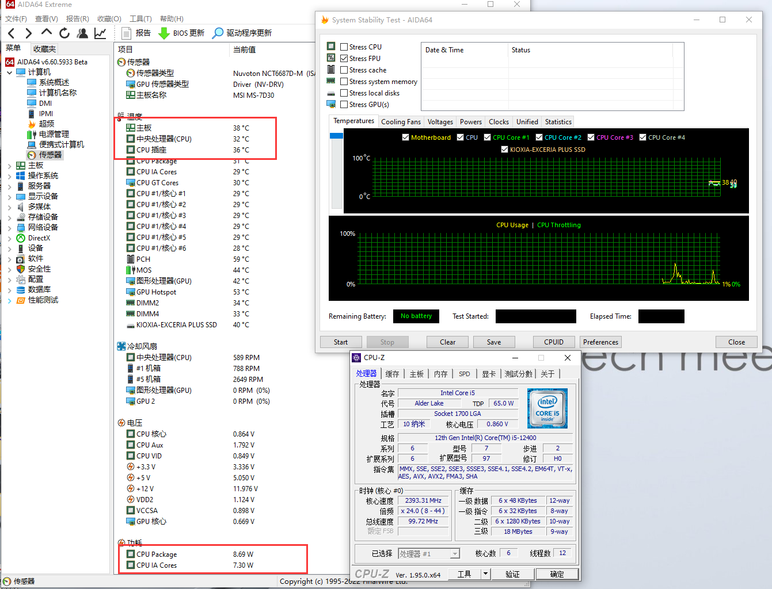The width and height of the screenshot is (772, 589).
Task: Switch to the SPD tab in CPU-Z
Action: (464, 374)
